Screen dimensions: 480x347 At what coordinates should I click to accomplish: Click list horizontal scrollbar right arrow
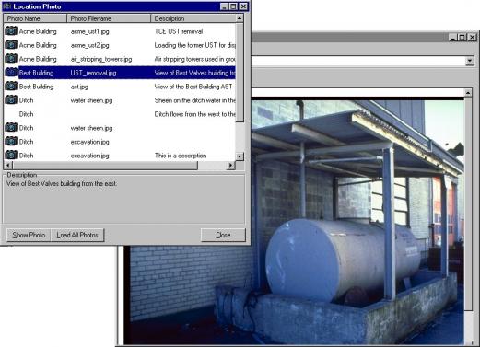tap(231, 166)
